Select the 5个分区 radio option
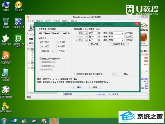The image size is (165, 124). (x=44, y=47)
